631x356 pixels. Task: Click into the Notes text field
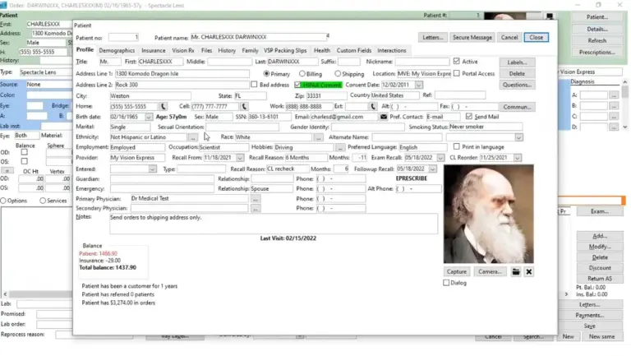(x=274, y=224)
